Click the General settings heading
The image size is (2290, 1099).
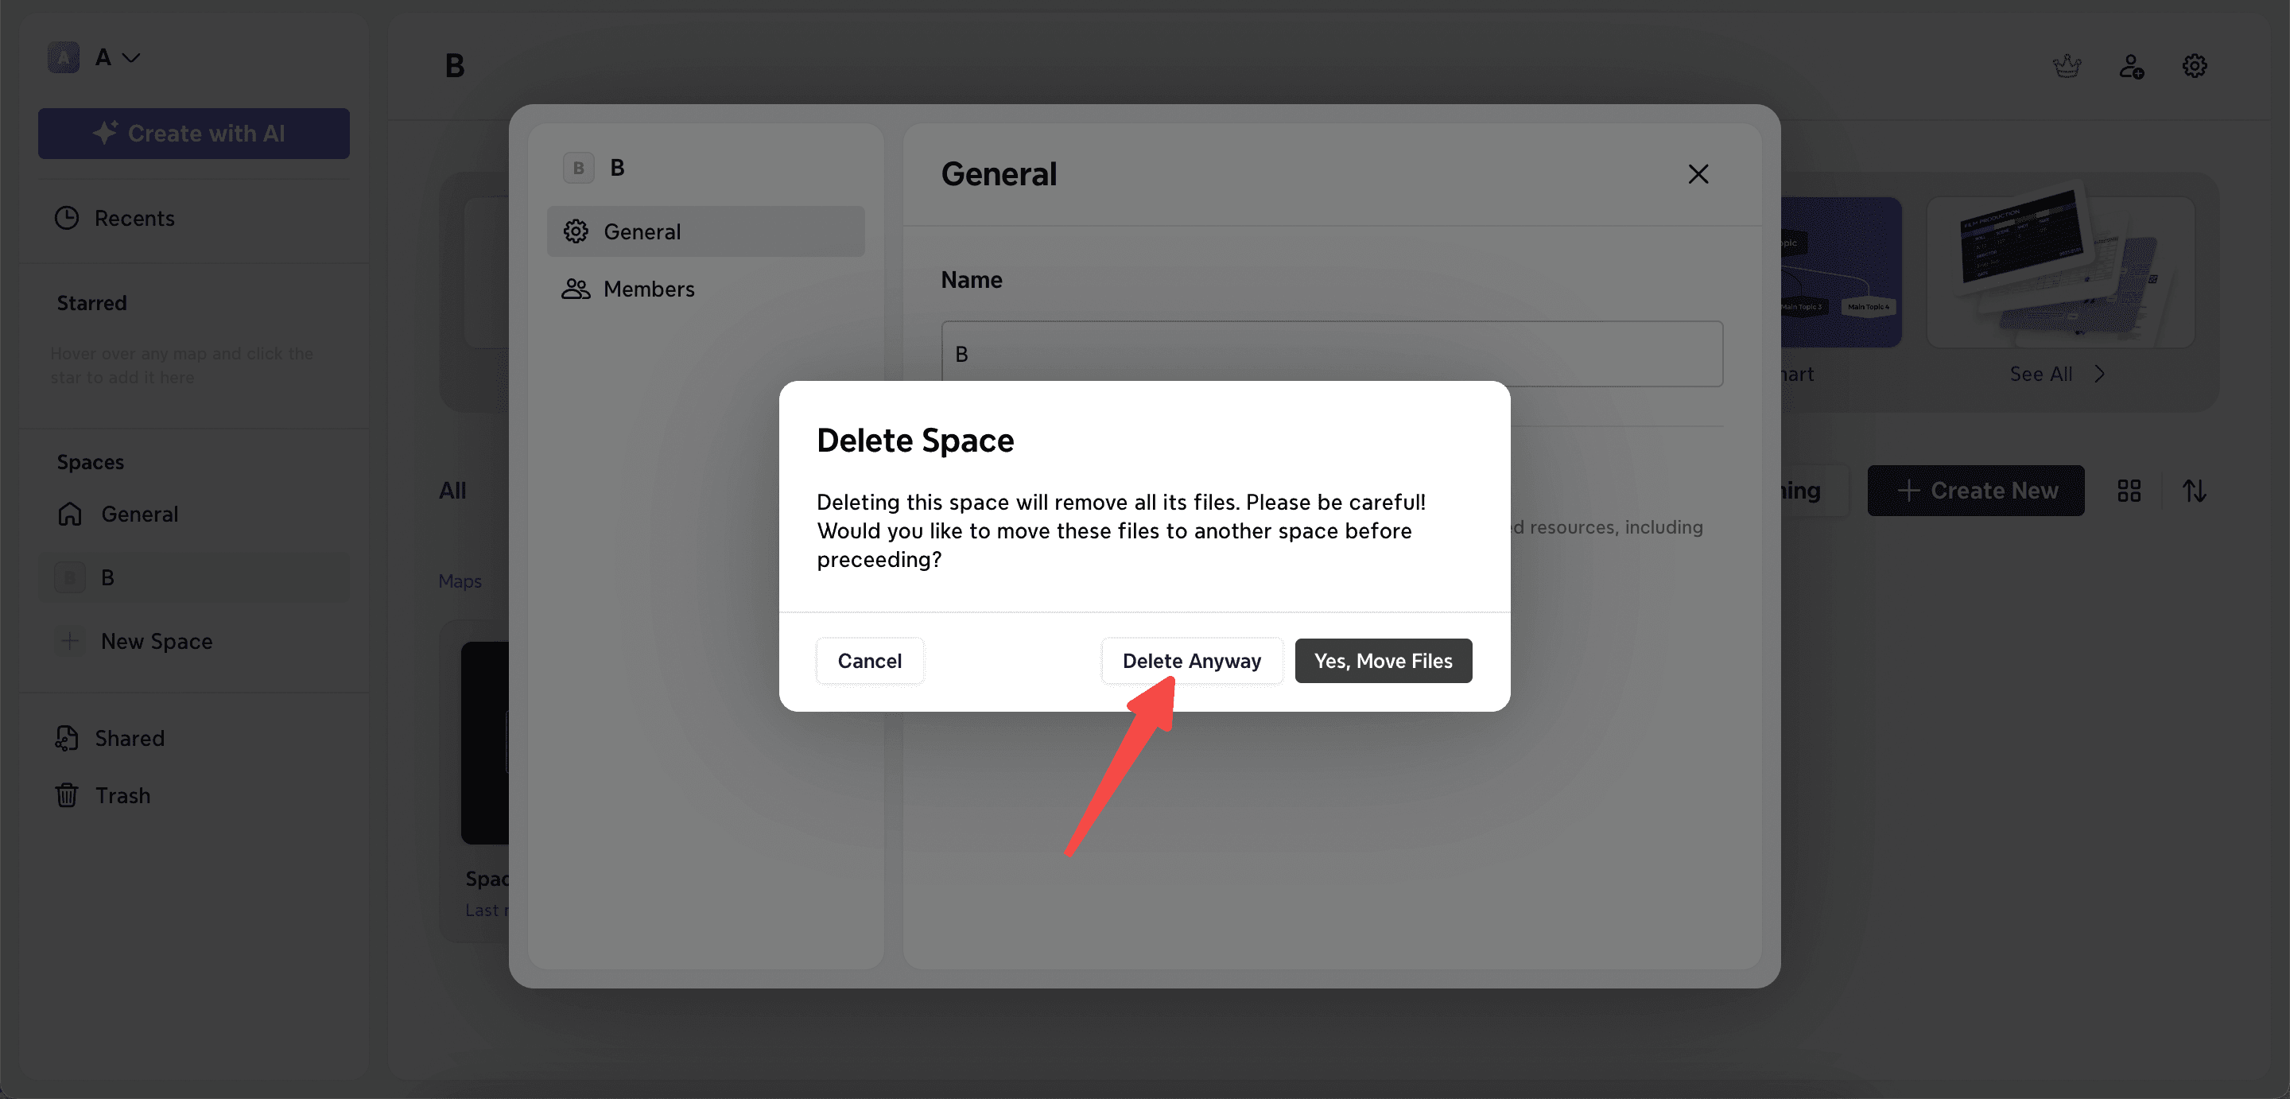[999, 174]
